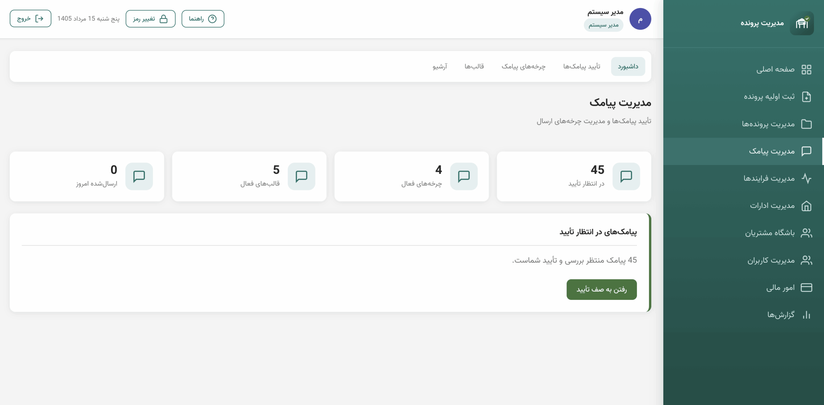The height and width of the screenshot is (405, 824).
Task: Click the گزارش‌ها bar chart icon
Action: pyautogui.click(x=806, y=315)
